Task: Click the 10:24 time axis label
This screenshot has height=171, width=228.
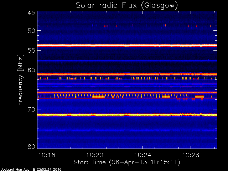Action: point(142,155)
